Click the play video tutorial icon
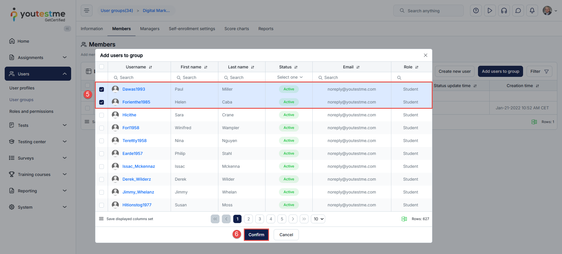 coord(490,11)
